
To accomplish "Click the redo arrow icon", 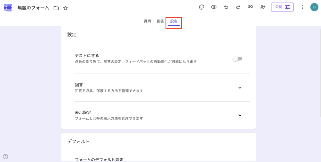I will [x=238, y=7].
